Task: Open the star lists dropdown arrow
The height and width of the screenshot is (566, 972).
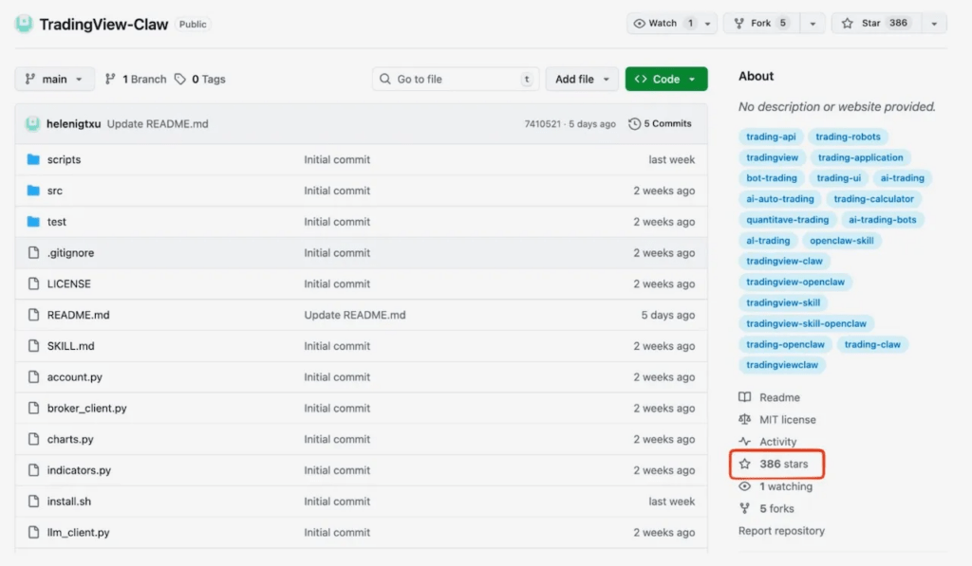Action: (934, 24)
